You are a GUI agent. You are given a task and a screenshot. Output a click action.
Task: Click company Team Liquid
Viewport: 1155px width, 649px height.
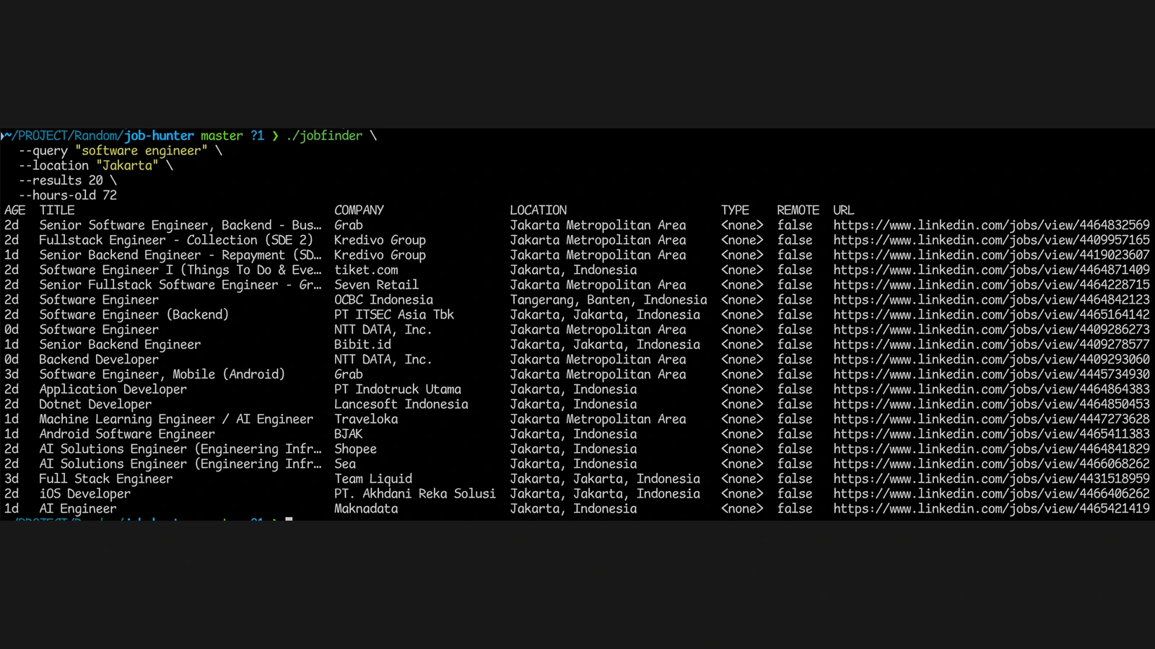(x=373, y=478)
